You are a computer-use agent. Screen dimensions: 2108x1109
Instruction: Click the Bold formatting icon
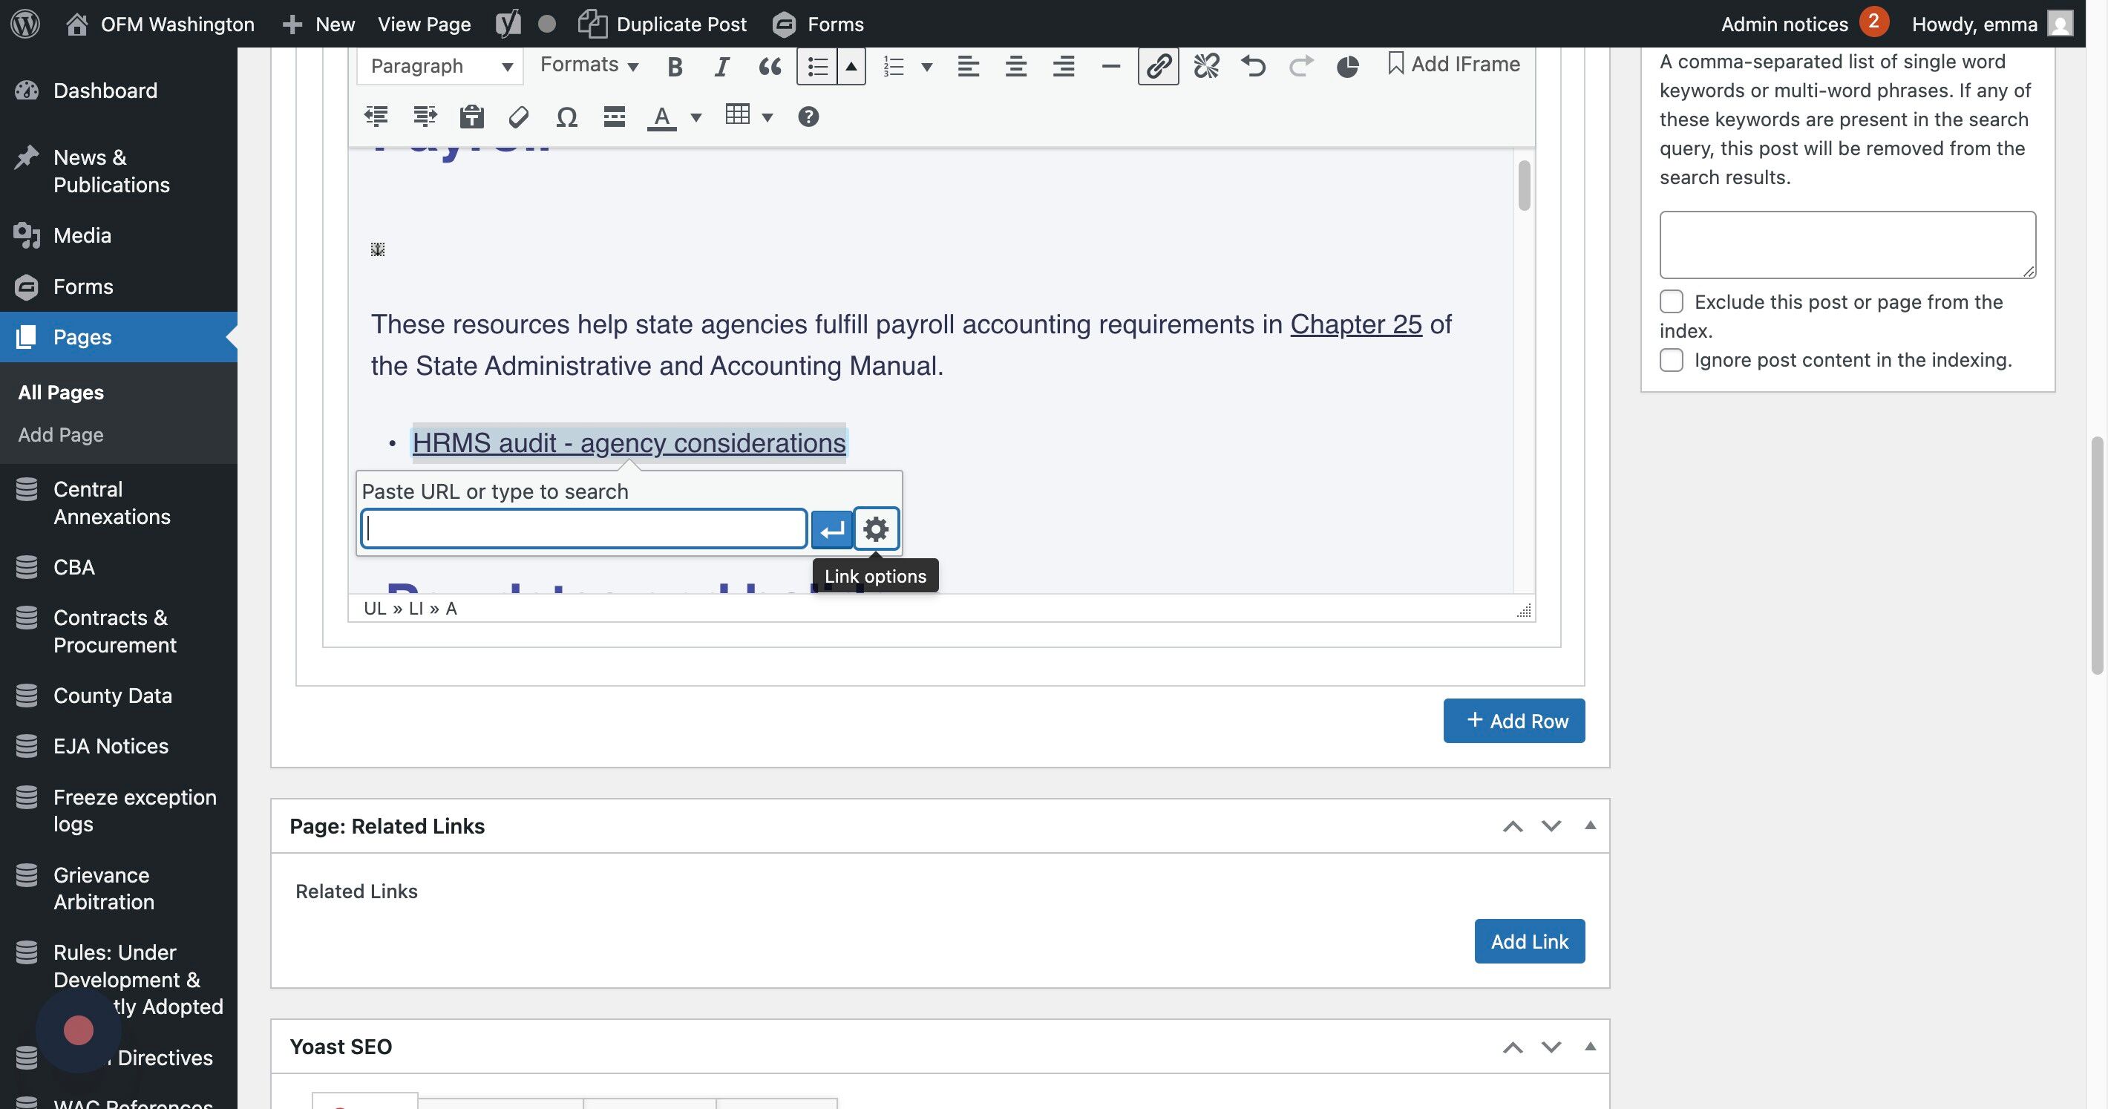[674, 66]
